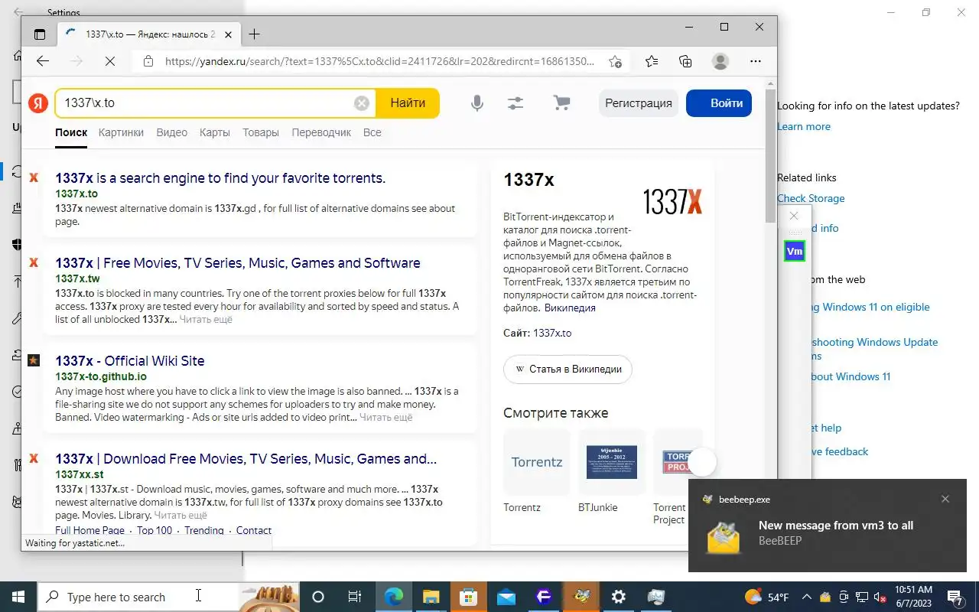The height and width of the screenshot is (612, 979).
Task: Click the Edge address bar URL
Action: [380, 61]
